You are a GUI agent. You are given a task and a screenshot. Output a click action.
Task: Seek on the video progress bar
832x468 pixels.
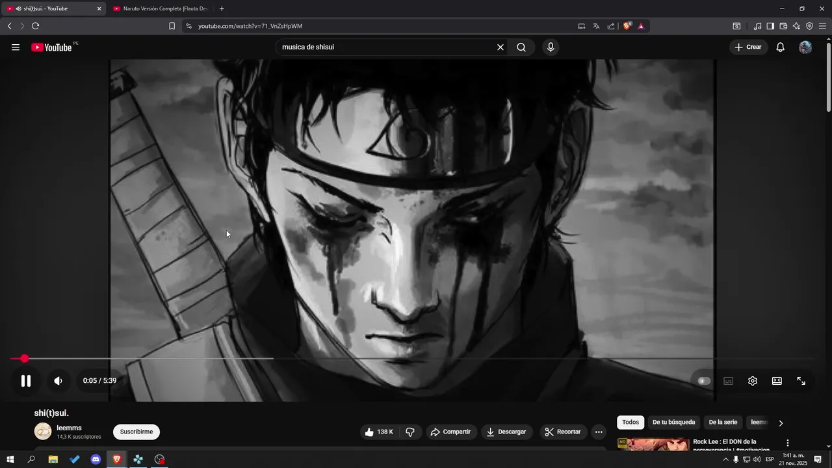(x=412, y=359)
